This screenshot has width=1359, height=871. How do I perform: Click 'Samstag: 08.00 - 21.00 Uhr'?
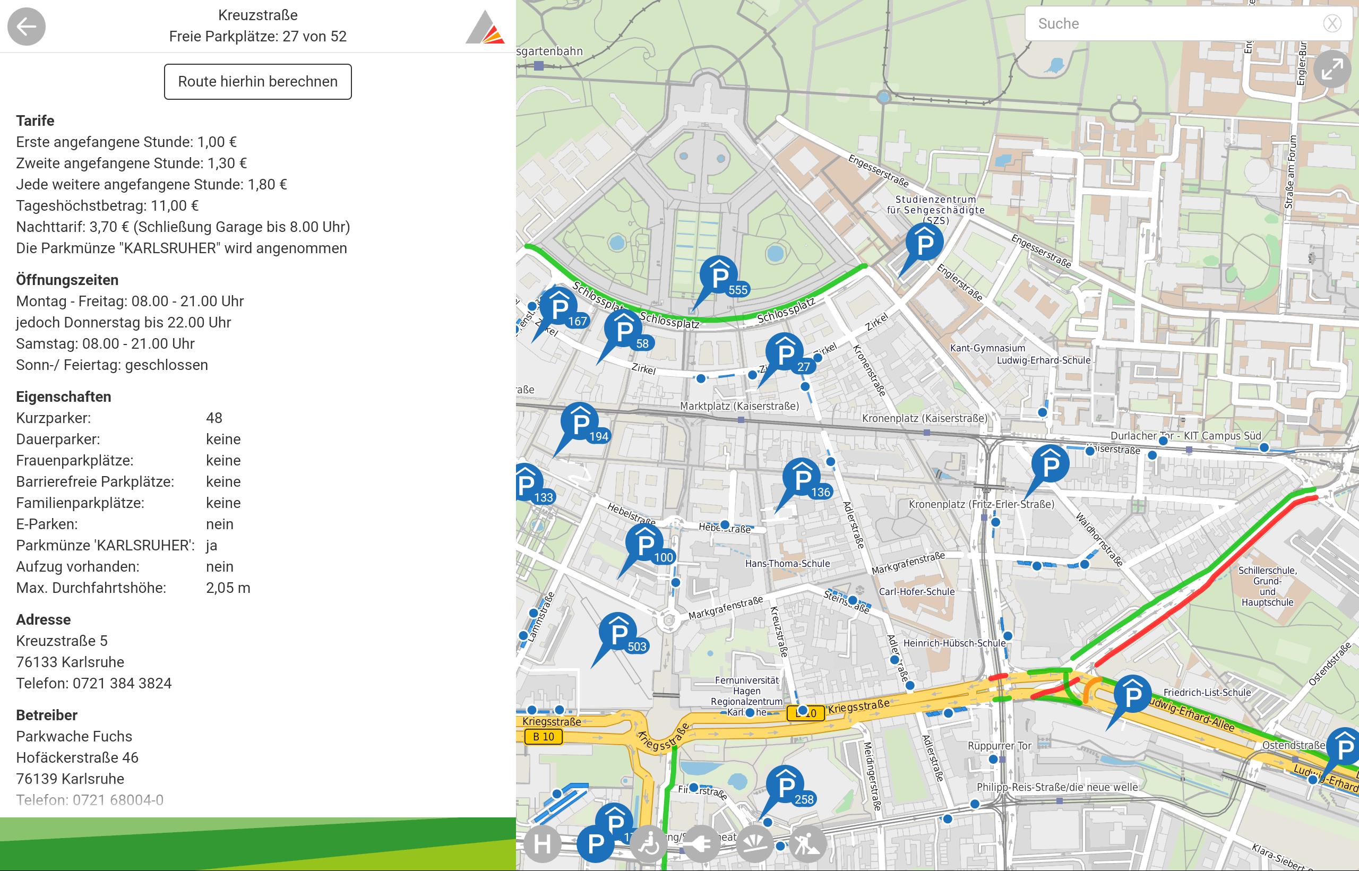tap(105, 344)
